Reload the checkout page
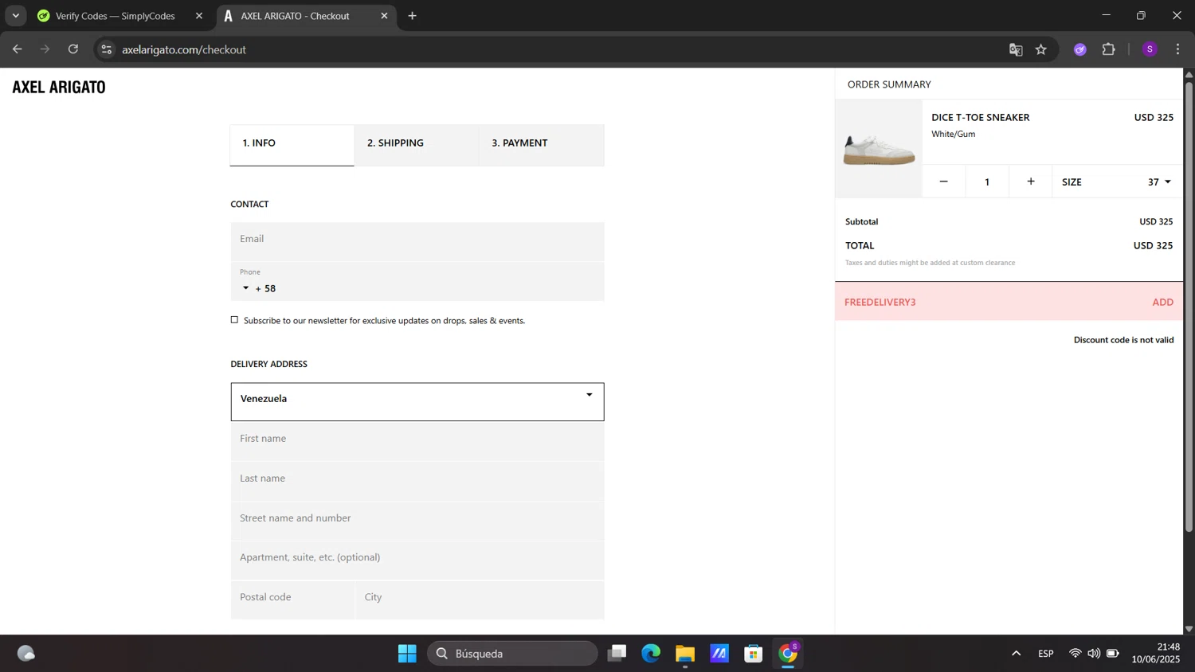The image size is (1195, 672). (73, 49)
